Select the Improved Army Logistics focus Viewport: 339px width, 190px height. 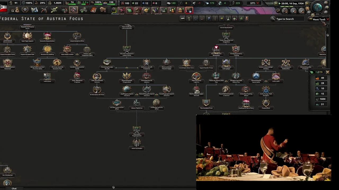[x=196, y=78]
